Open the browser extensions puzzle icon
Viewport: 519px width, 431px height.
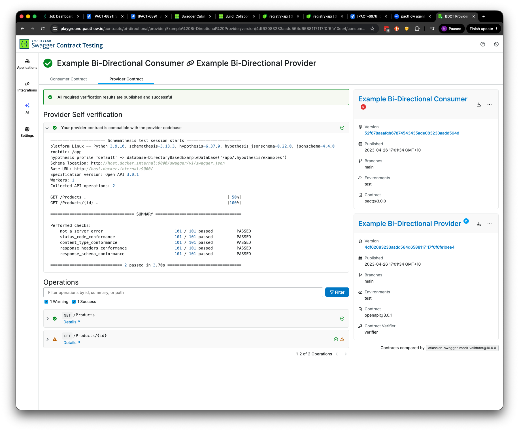click(x=417, y=29)
